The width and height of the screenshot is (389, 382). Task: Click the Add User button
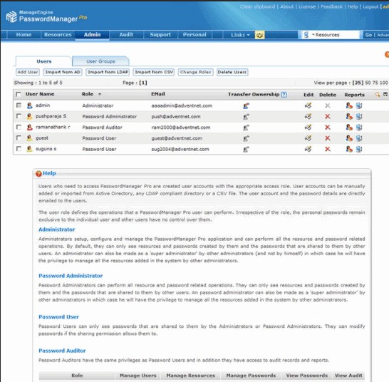tap(28, 72)
